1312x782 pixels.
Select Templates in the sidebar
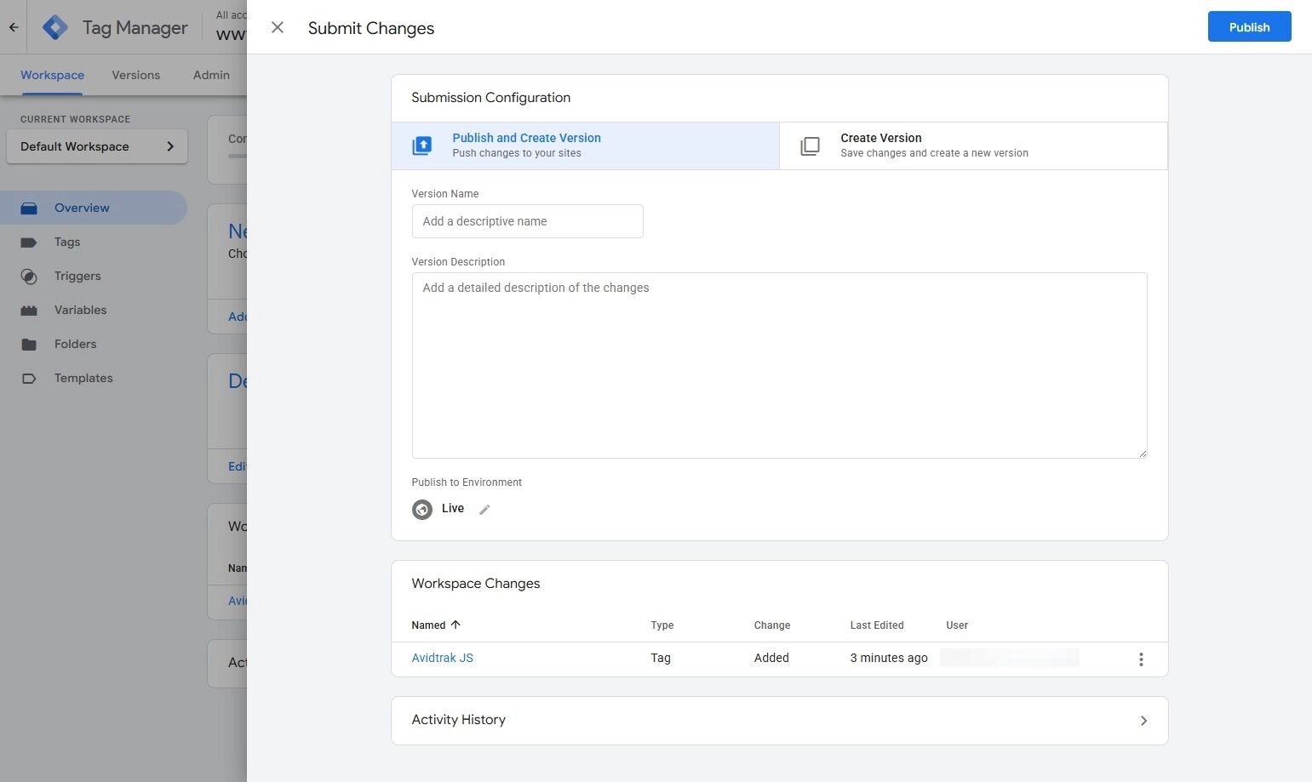point(83,378)
